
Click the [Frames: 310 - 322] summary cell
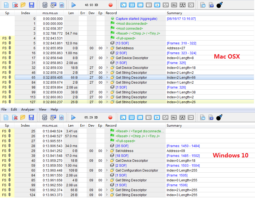tap(181, 43)
